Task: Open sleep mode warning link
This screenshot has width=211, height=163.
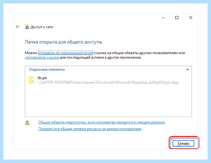Action: [x=101, y=122]
